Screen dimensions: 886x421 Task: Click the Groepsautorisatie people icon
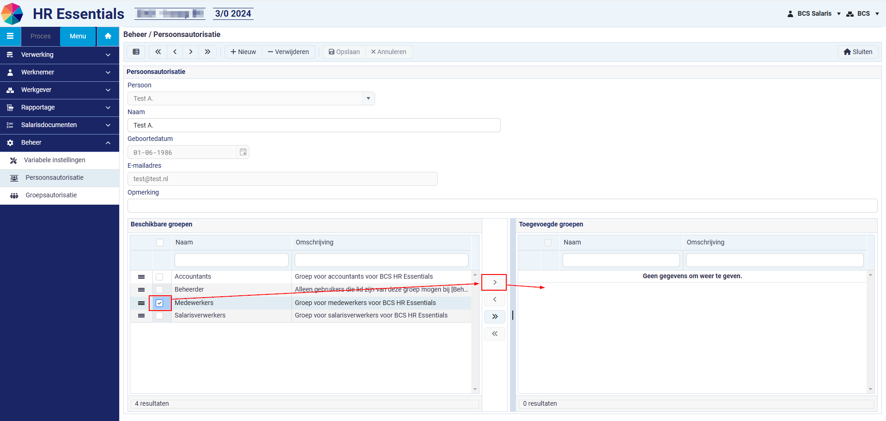click(x=14, y=195)
